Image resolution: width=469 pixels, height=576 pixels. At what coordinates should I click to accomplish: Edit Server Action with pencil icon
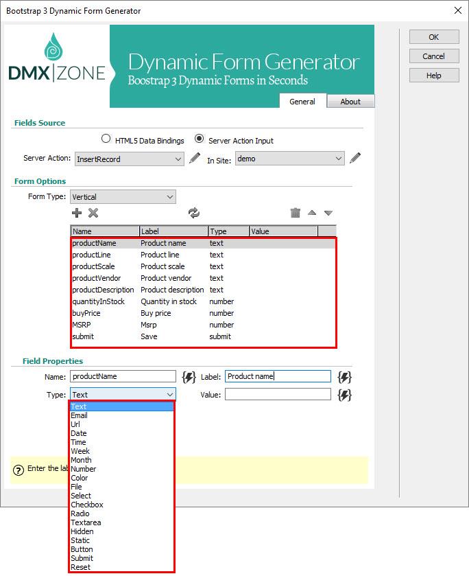click(195, 159)
